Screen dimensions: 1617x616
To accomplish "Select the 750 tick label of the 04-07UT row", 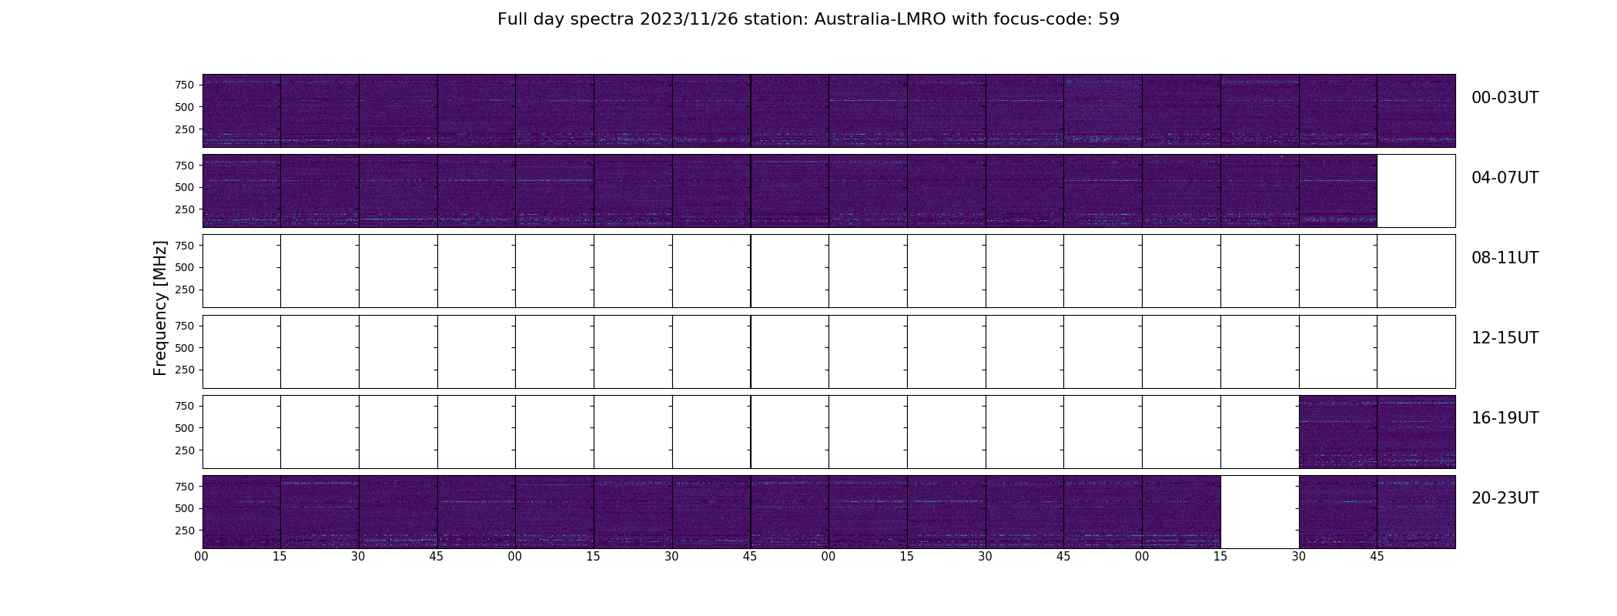I will 185,166.
